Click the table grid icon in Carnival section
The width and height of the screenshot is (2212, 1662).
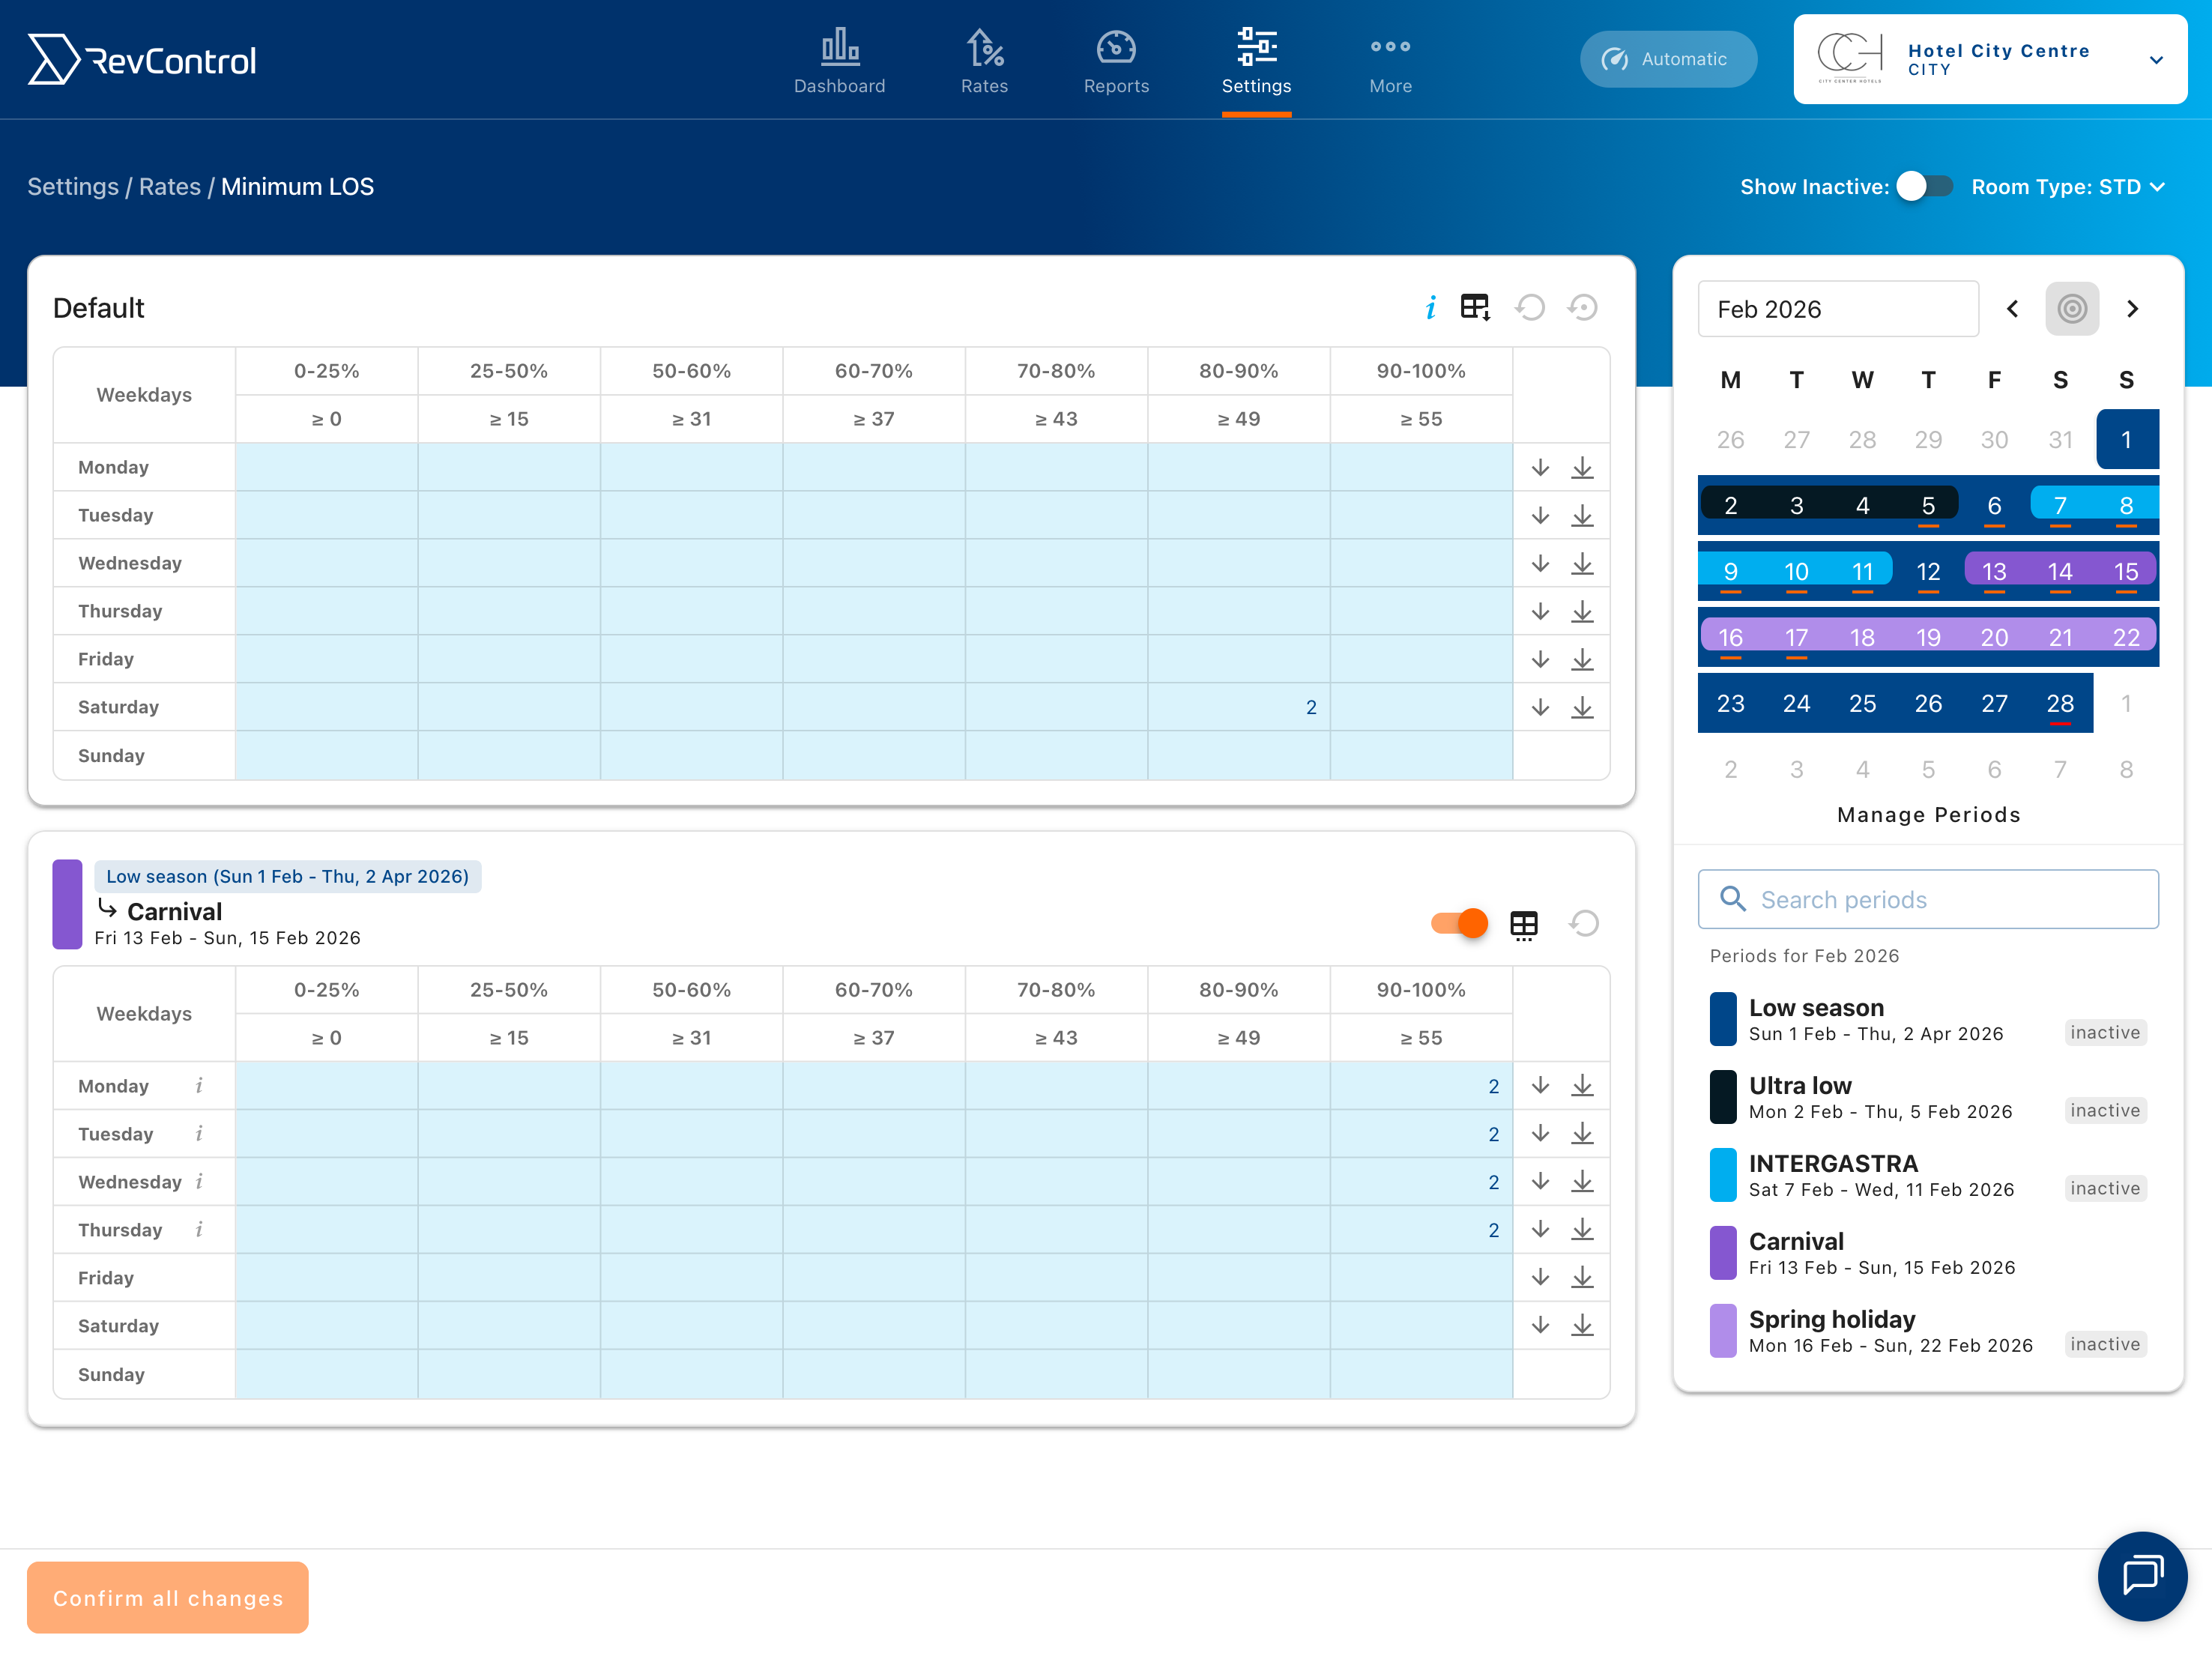[1523, 925]
